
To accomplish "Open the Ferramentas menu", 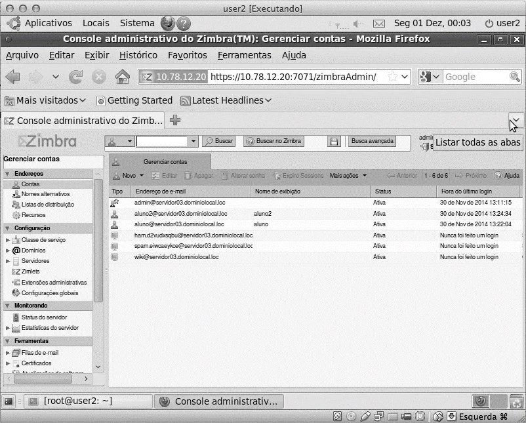I will tap(245, 55).
